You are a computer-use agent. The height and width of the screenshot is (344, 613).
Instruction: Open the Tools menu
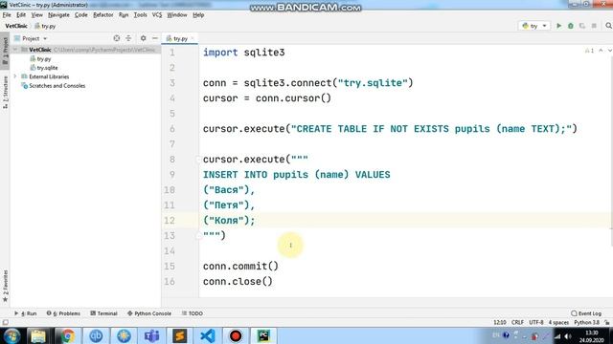point(141,15)
